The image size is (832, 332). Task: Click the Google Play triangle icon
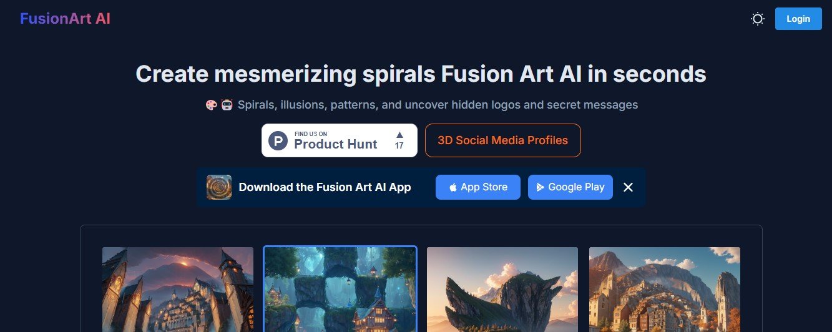pos(541,187)
